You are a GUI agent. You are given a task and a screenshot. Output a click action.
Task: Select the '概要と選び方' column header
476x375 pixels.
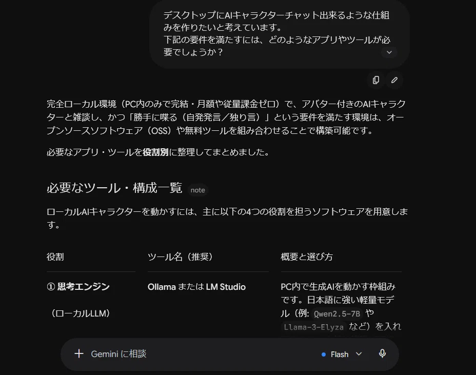pos(307,257)
